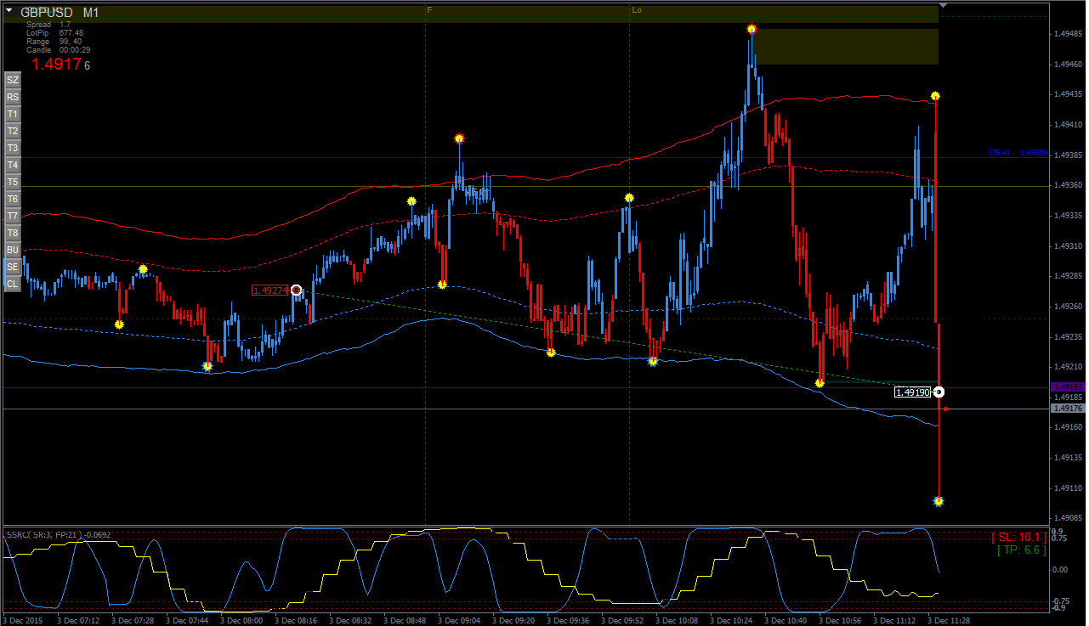This screenshot has width=1089, height=626.
Task: Click the 1.49085 price scale value
Action: coord(1067,518)
